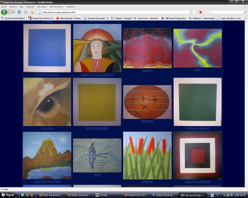The image size is (248, 198).
Task: Open the search engine selector dropdown
Action: [201, 12]
